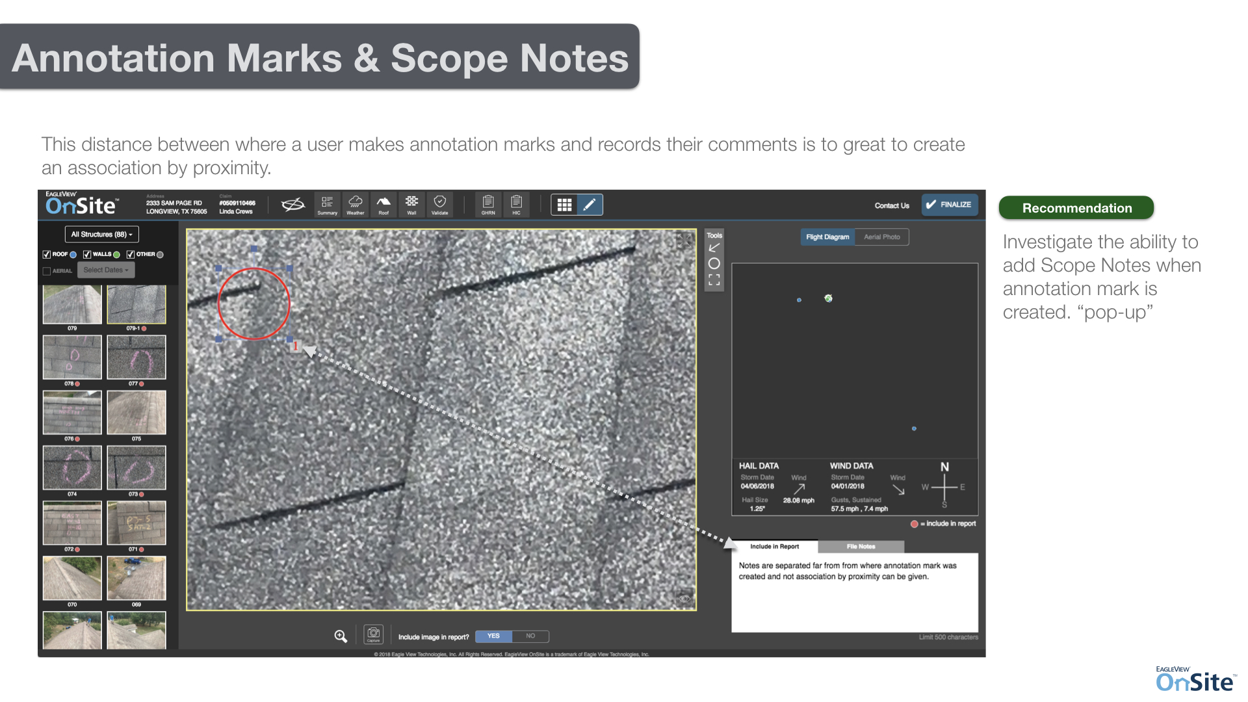Select the circle annotation tool
The height and width of the screenshot is (702, 1248).
click(x=714, y=264)
